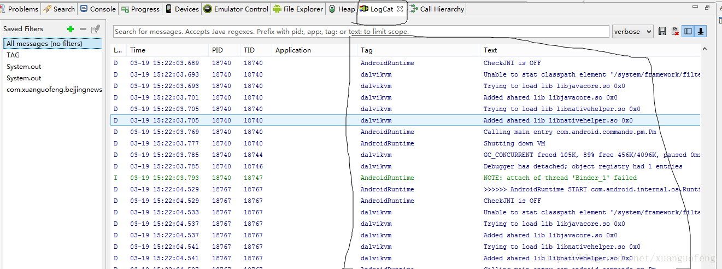Add a new saved logcat filter
722x269 pixels.
point(70,29)
